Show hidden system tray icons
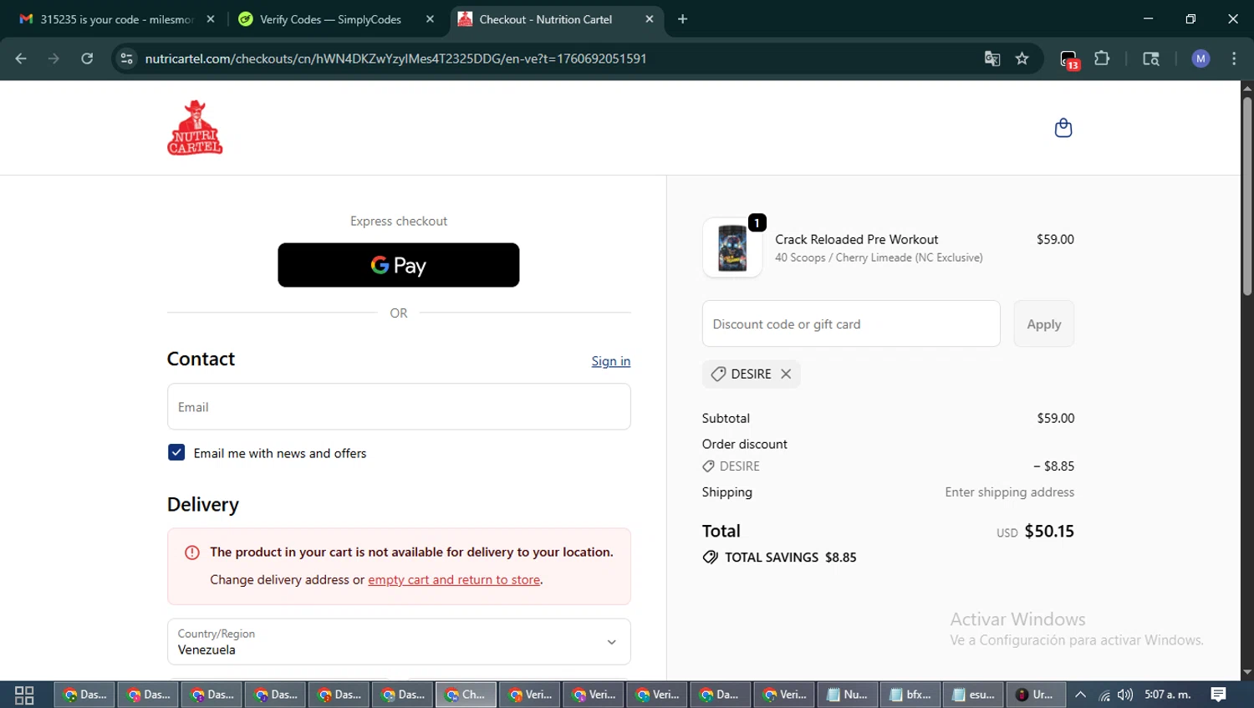 coord(1080,695)
